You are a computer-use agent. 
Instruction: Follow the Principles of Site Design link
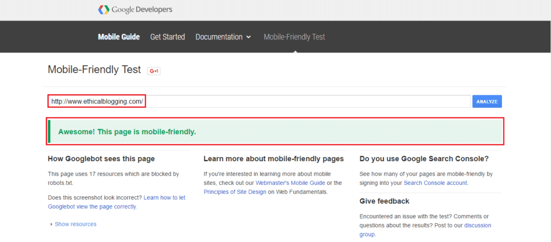click(x=234, y=191)
